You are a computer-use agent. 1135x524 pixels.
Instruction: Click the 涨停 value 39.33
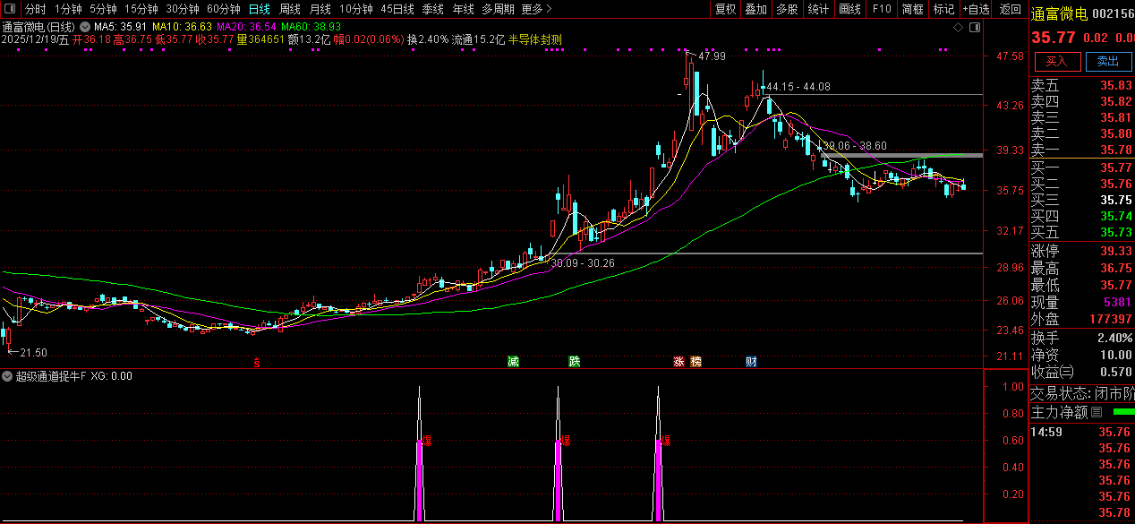tap(1116, 251)
